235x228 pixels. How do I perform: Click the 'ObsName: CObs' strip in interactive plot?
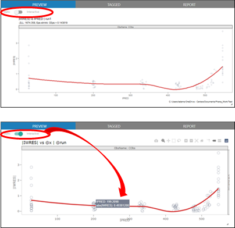[124, 148]
